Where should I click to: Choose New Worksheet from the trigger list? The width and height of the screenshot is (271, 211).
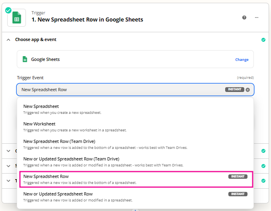[x=39, y=124]
